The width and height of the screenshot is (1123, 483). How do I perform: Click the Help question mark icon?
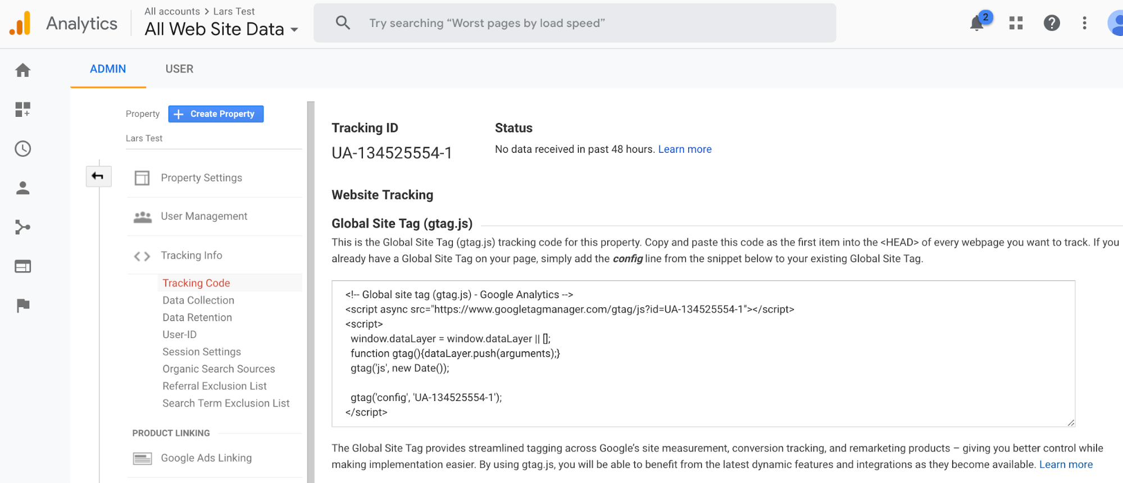point(1052,23)
